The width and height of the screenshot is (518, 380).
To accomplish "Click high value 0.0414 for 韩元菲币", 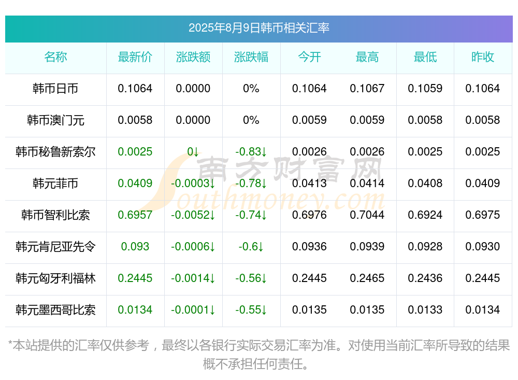I will pyautogui.click(x=367, y=183).
